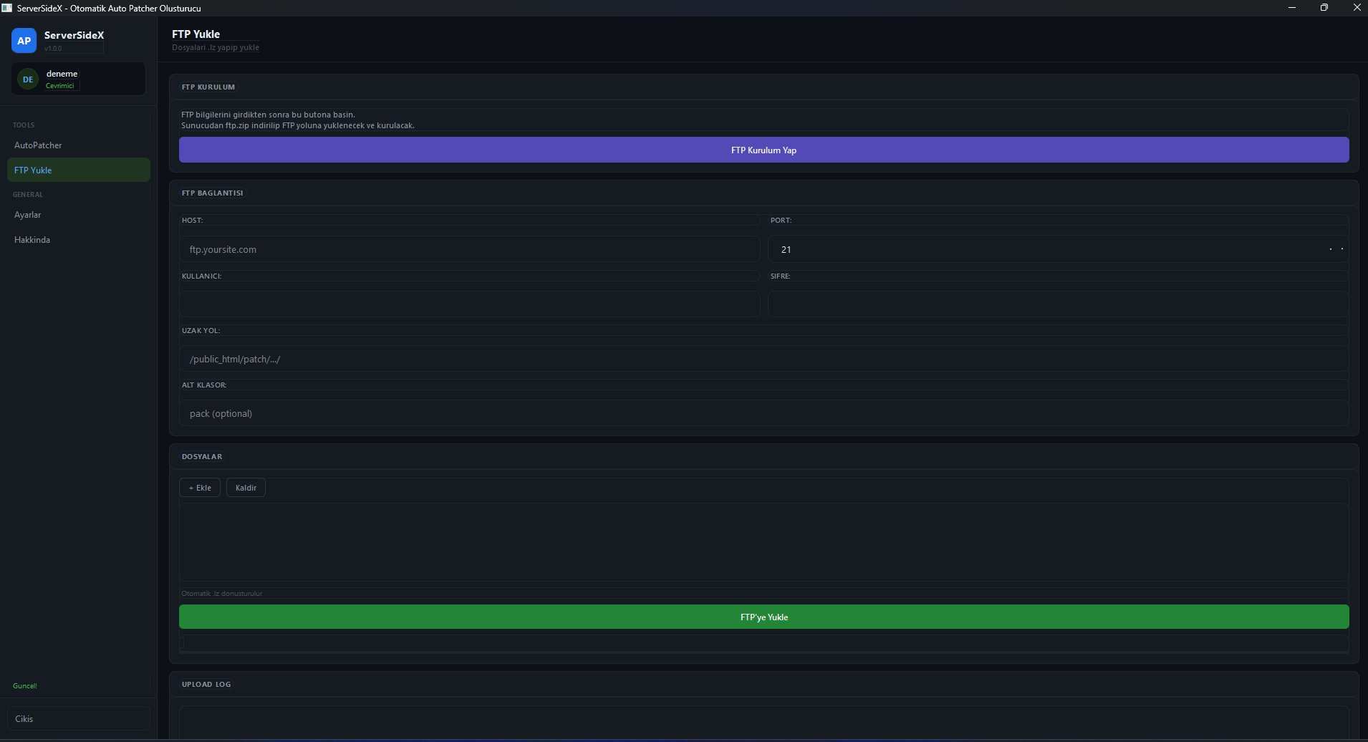
Task: Focus the Sifre password field
Action: tap(1059, 304)
